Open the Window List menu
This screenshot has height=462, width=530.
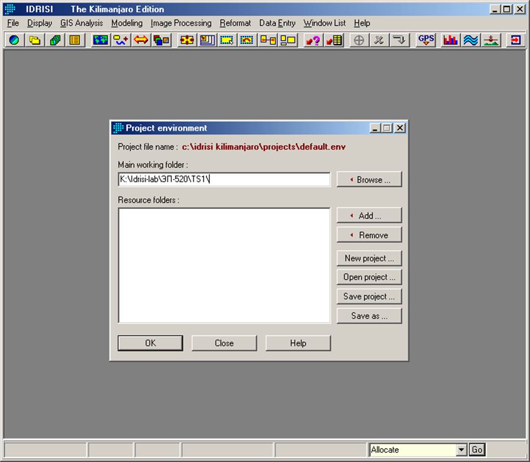pyautogui.click(x=324, y=23)
